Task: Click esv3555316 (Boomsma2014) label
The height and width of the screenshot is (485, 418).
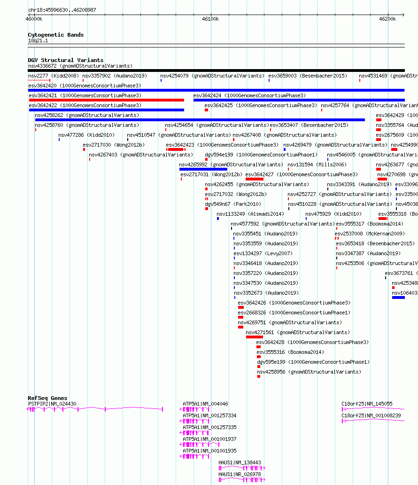Action: (290, 352)
